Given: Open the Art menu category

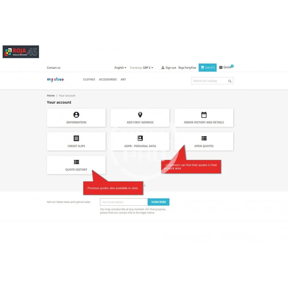Looking at the screenshot, I should tap(123, 79).
